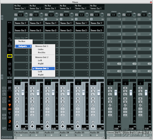Screen dimensions: 153x140
Task: Toggle global Mute indicator in common panel
Action: coord(4,88)
